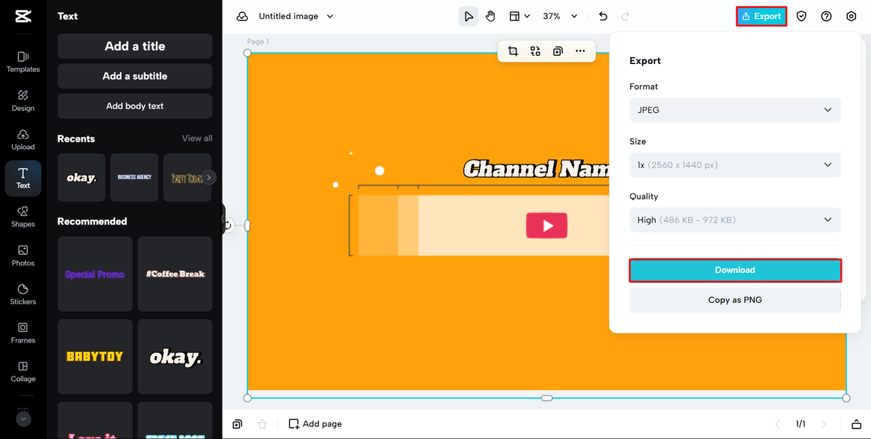Open Untitled image name dropdown
The image size is (871, 439).
(296, 16)
